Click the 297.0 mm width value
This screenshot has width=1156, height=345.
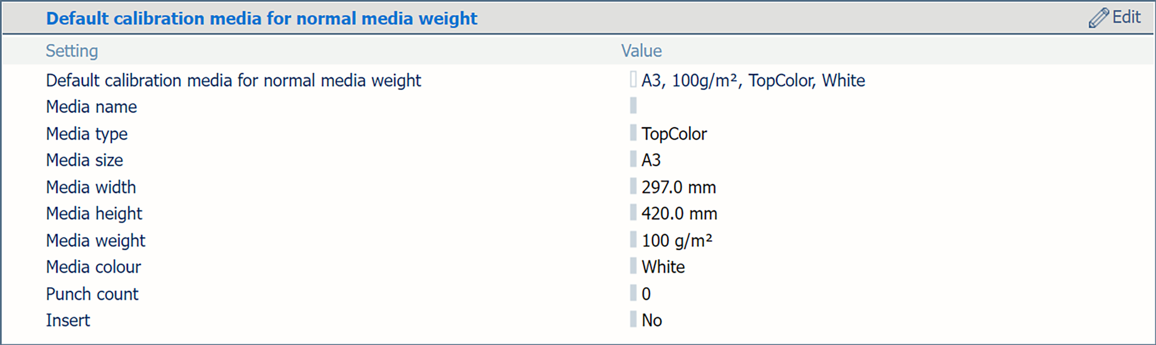679,187
